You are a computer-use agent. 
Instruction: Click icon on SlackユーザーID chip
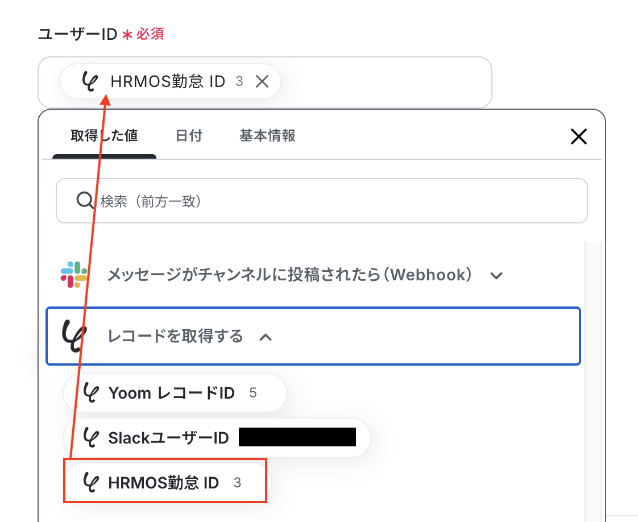pyautogui.click(x=91, y=438)
